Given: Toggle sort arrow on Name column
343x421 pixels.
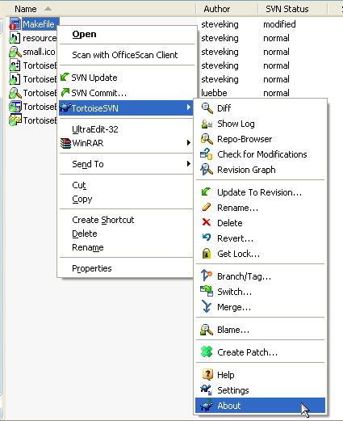Looking at the screenshot, I should point(48,9).
